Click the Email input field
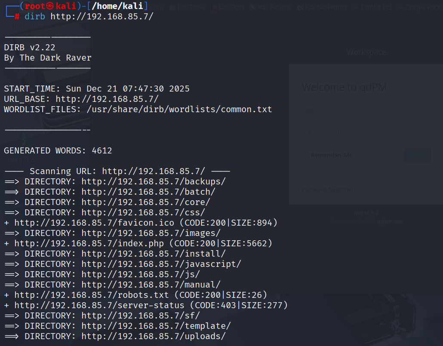The height and width of the screenshot is (346, 443). [366, 111]
